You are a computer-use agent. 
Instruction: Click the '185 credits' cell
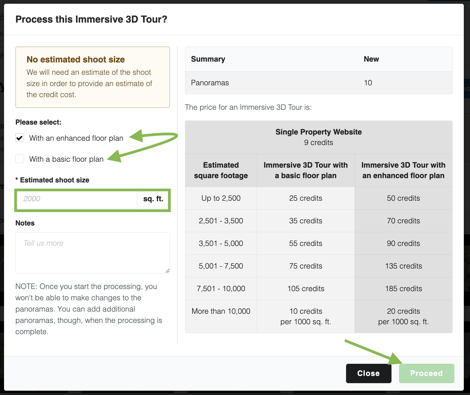click(x=403, y=289)
